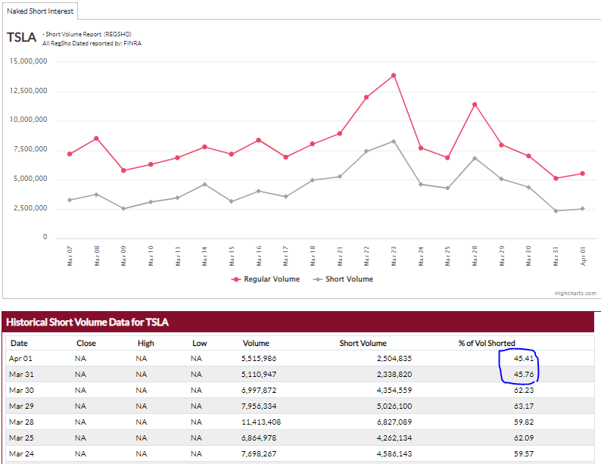Click the TSLA chart title
This screenshot has width=601, height=464.
coord(21,38)
